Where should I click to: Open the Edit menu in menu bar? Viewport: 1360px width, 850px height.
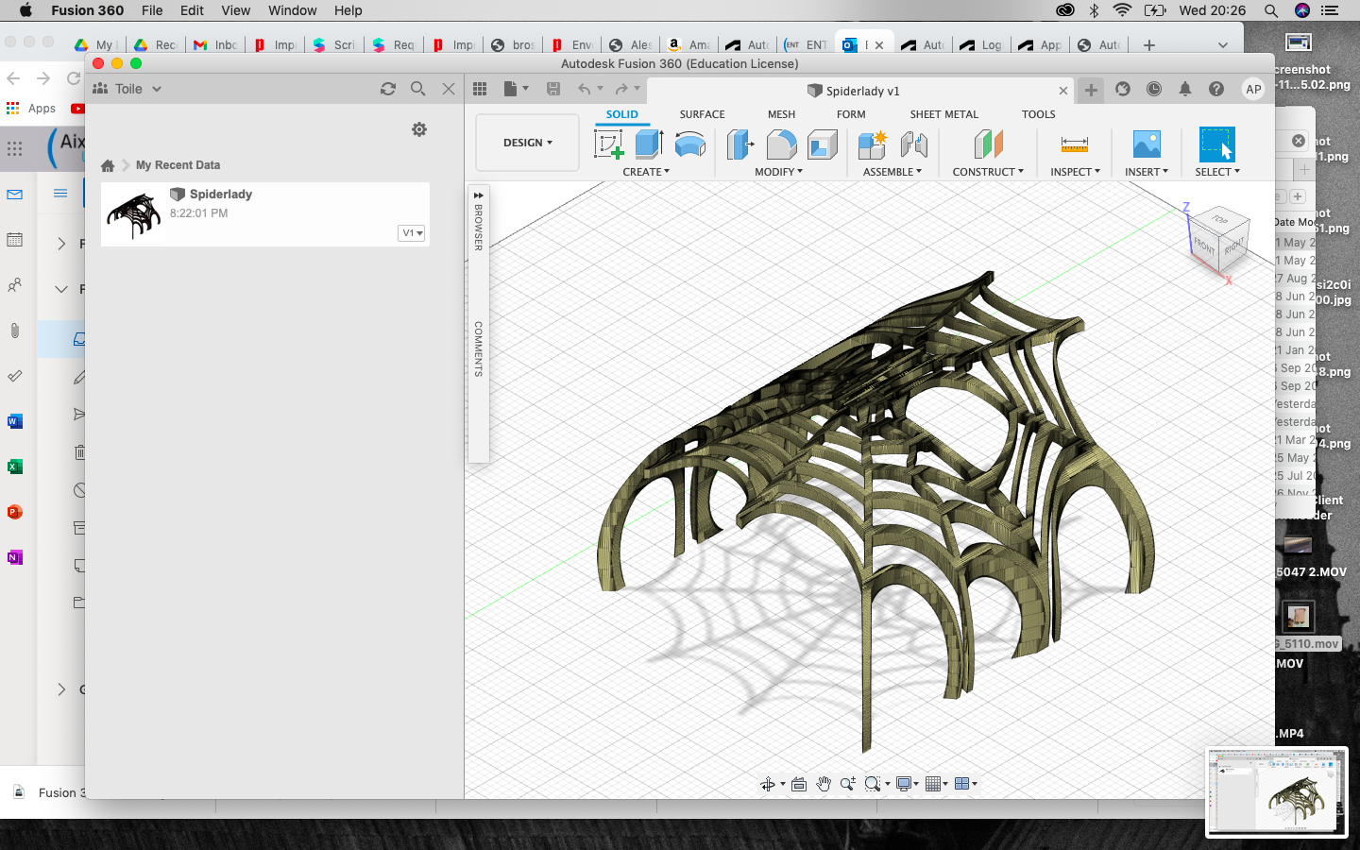pos(192,10)
